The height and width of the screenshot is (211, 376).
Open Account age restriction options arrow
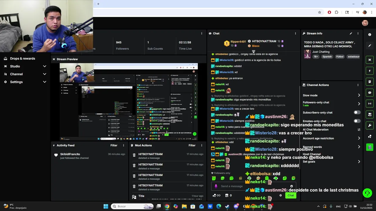tap(359, 138)
